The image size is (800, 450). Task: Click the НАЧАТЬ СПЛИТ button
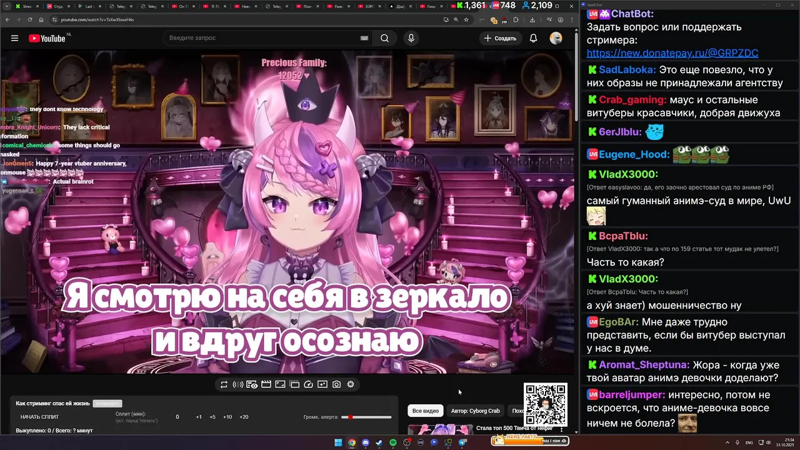click(39, 417)
